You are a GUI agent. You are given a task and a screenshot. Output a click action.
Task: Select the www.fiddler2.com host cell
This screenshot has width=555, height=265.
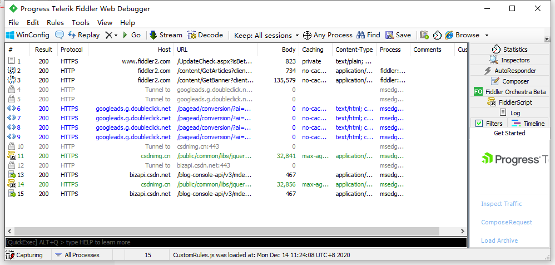tap(146, 61)
